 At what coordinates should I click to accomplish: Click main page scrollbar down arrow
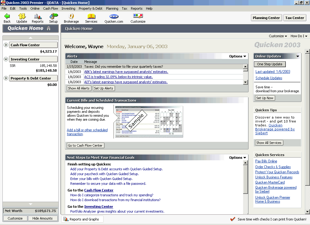307,212
